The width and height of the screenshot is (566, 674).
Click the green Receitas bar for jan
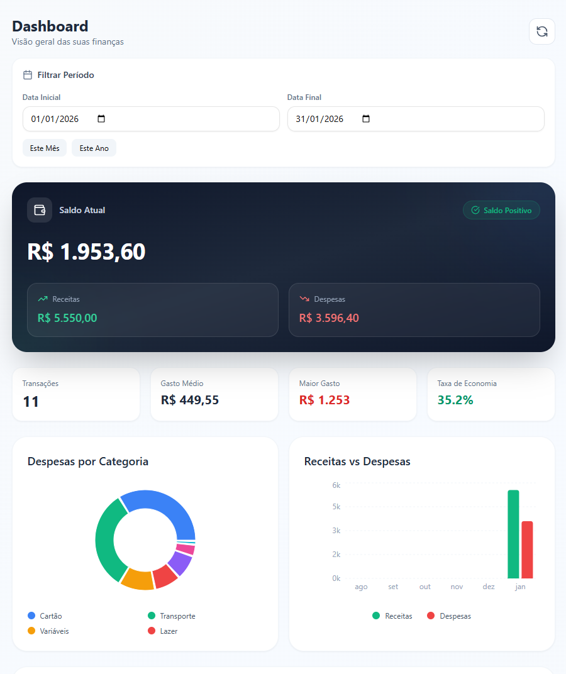click(x=513, y=534)
